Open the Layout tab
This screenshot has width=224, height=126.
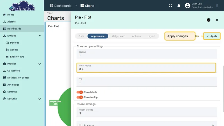tap(151, 36)
